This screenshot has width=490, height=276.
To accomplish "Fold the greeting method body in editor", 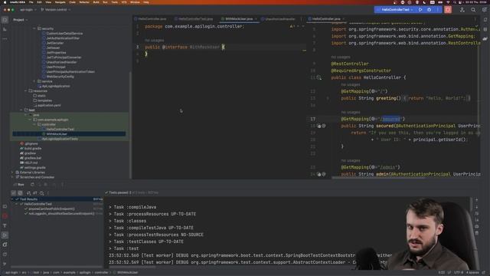I will point(328,98).
